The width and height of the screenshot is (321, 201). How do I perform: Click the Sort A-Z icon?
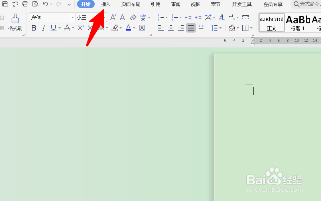(222, 17)
